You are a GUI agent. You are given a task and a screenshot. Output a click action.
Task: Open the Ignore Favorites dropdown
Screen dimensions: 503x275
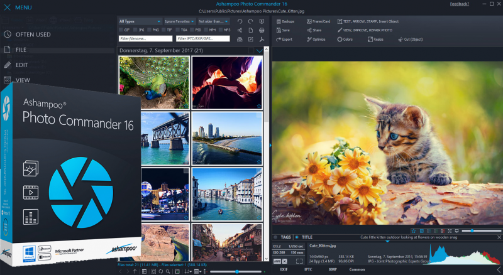(179, 21)
